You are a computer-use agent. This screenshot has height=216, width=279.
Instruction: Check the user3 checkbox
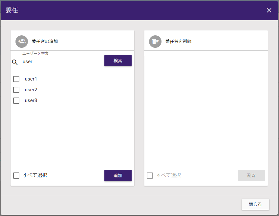tap(16, 100)
